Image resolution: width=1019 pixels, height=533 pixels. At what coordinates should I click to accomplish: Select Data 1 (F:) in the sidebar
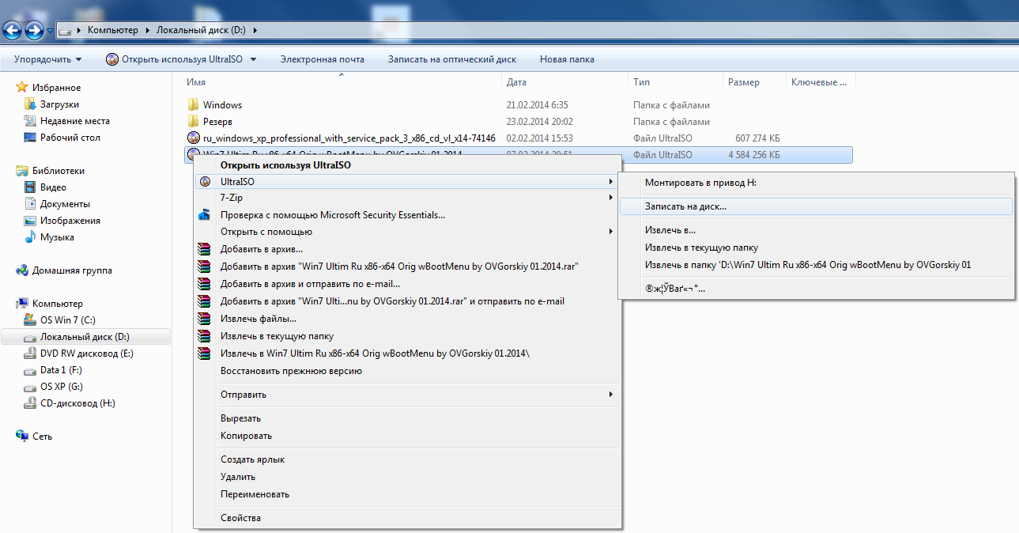click(x=62, y=370)
